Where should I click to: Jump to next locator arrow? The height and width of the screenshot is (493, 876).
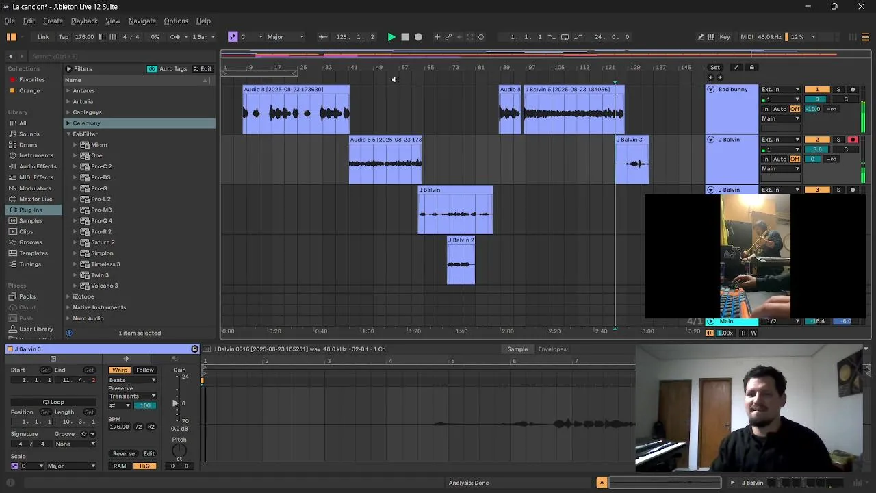tap(719, 77)
